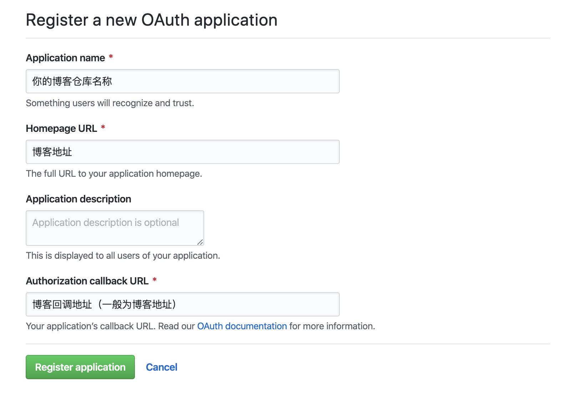Click into Authorization callback URL field
Image resolution: width=576 pixels, height=397 pixels.
[x=182, y=304]
